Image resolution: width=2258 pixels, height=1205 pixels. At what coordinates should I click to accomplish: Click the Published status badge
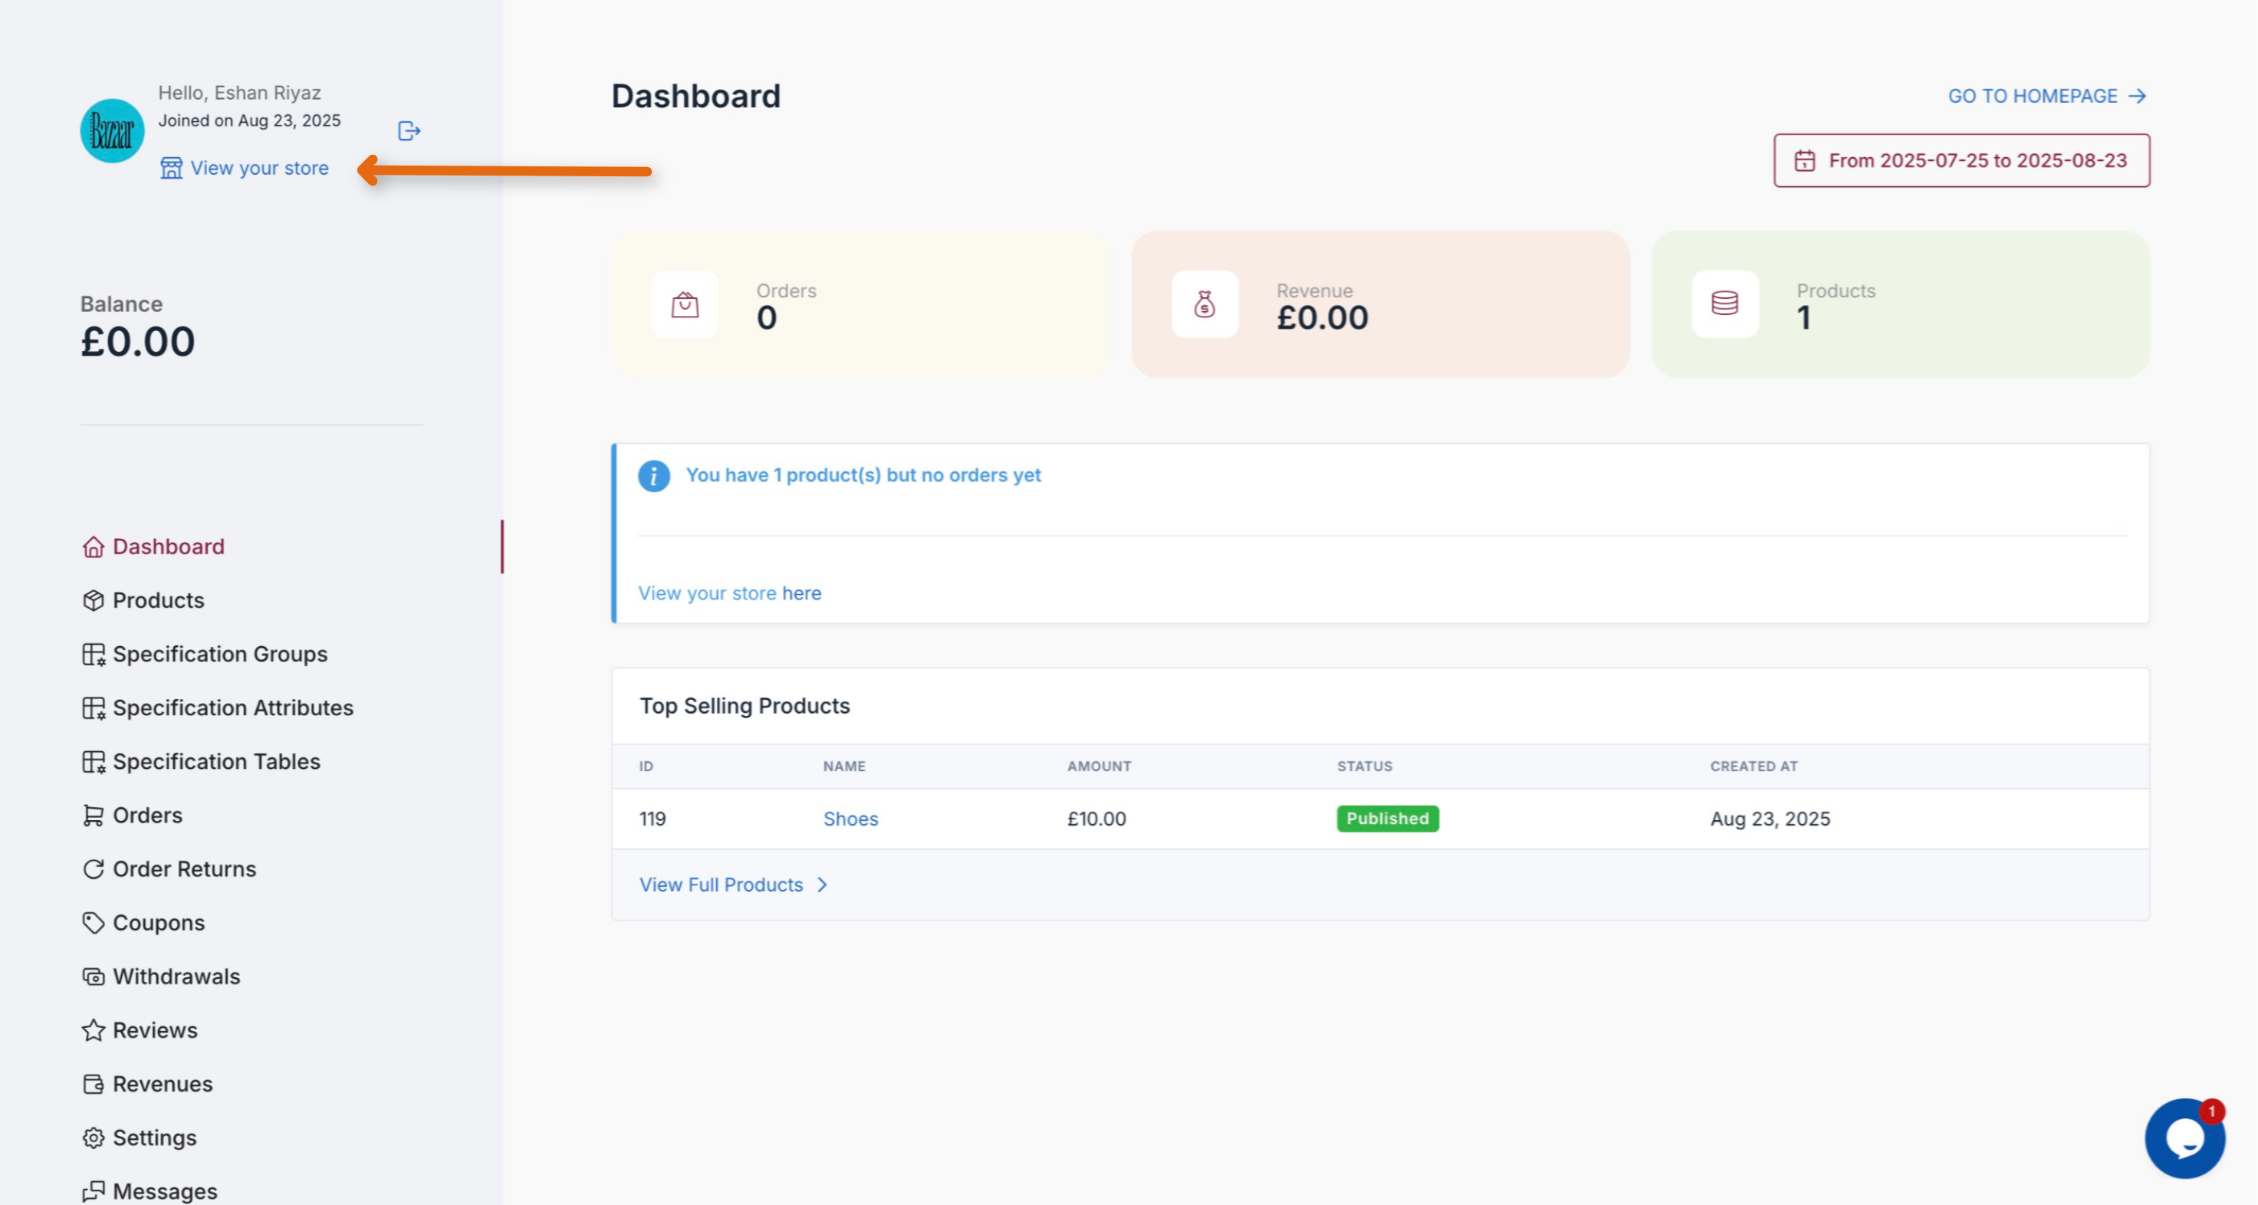(1387, 819)
